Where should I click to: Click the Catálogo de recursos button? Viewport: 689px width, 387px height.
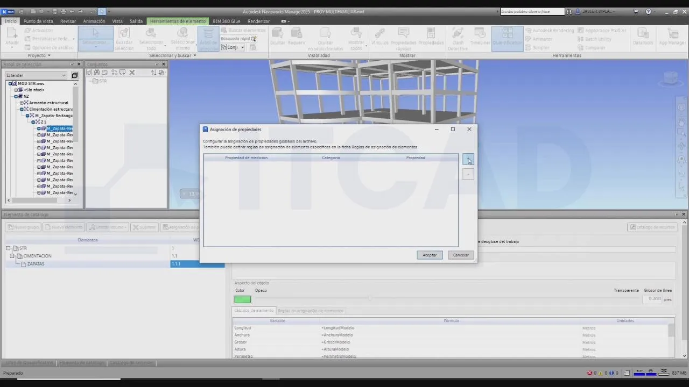coord(651,227)
